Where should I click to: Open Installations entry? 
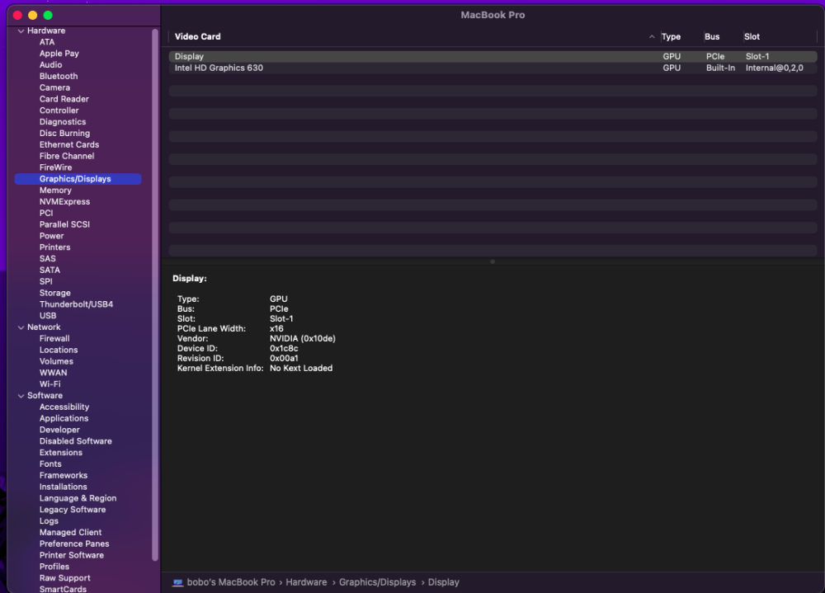pos(64,487)
